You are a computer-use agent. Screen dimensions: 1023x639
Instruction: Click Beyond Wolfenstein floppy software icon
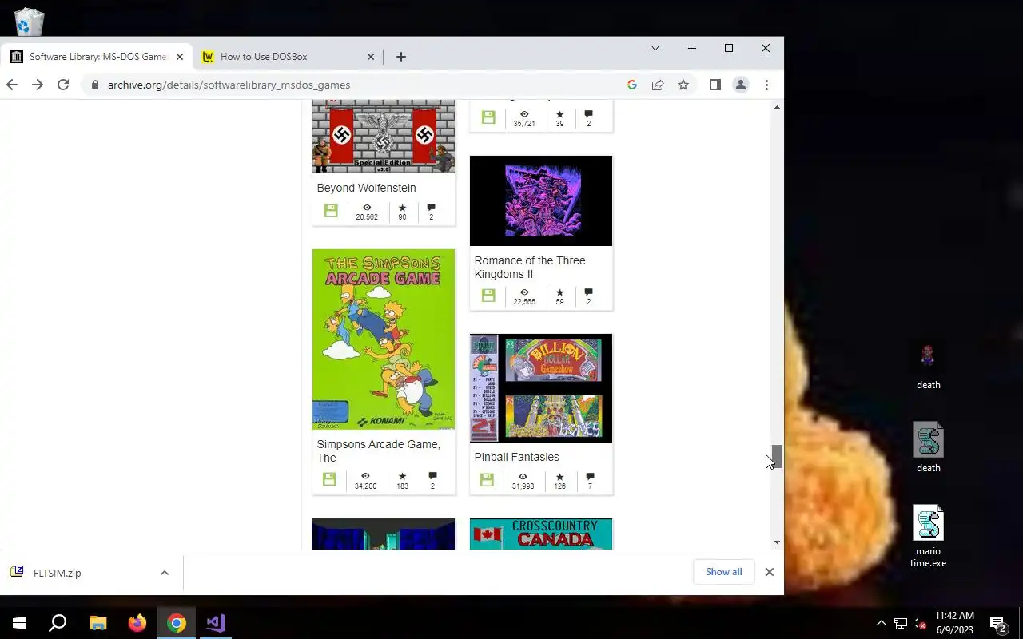point(331,211)
